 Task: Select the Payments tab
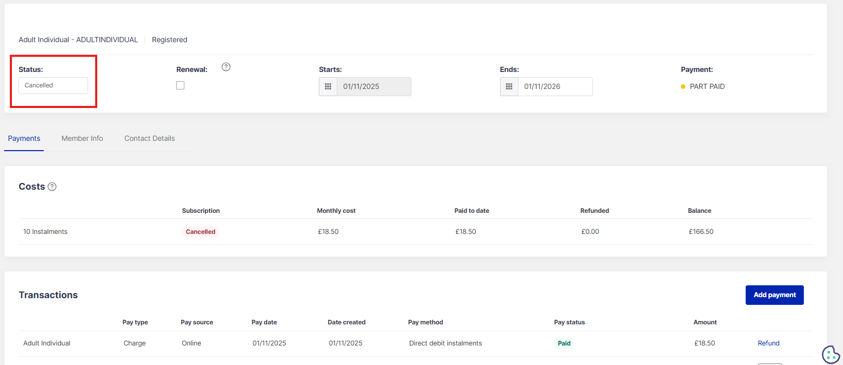point(24,138)
